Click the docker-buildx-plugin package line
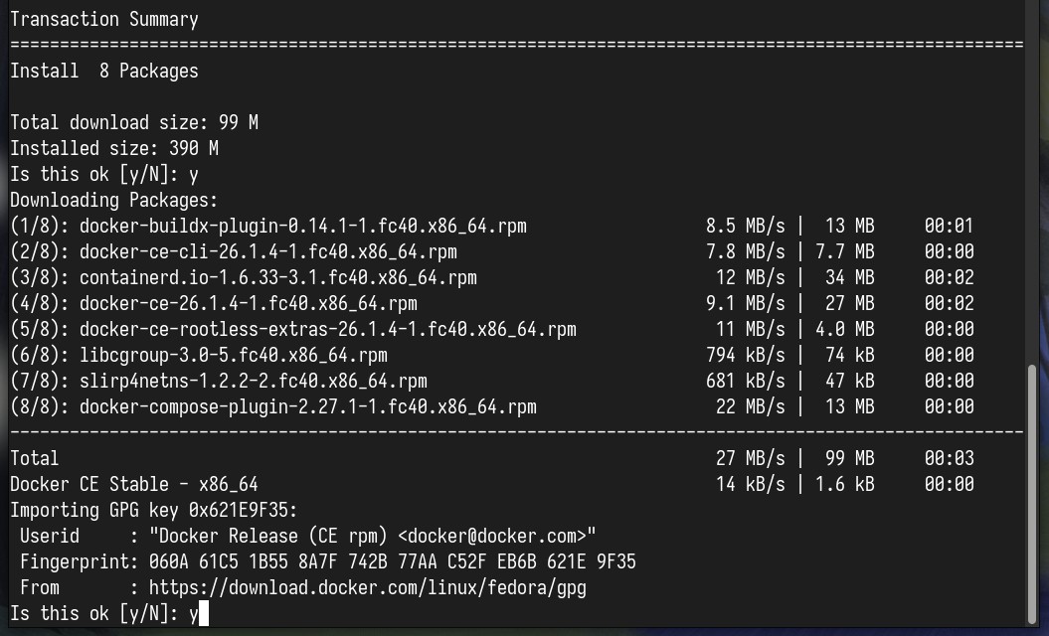This screenshot has width=1049, height=636. click(492, 226)
